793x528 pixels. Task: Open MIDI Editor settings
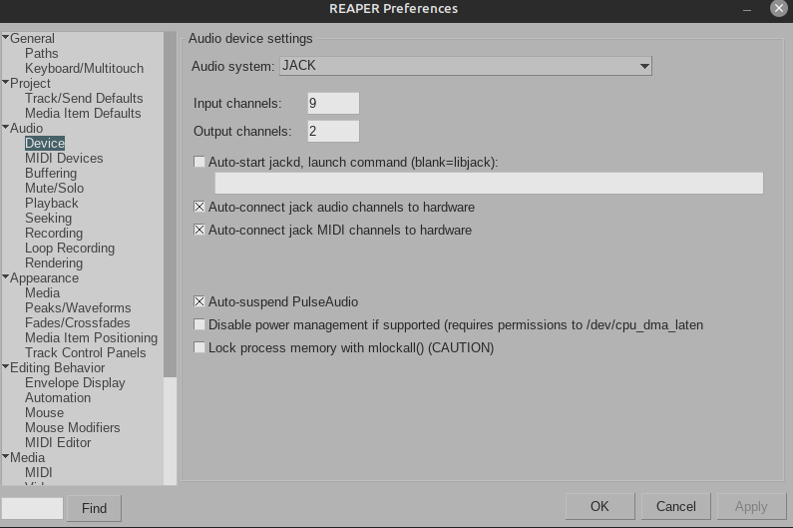coord(58,442)
